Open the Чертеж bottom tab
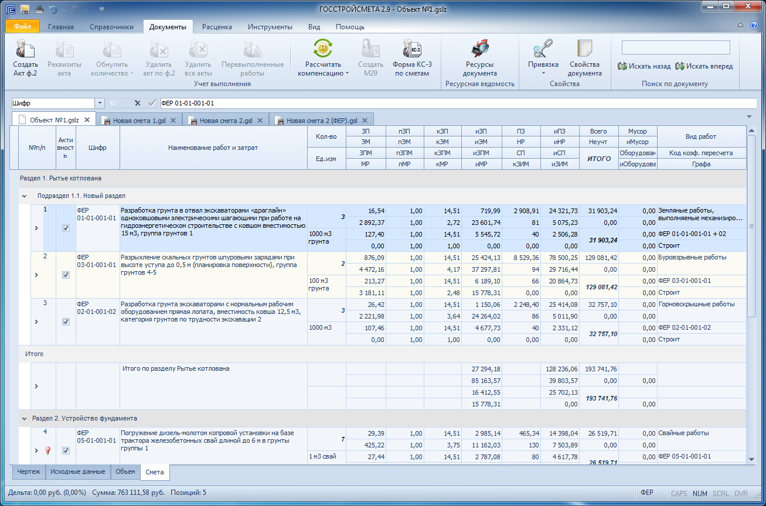766x506 pixels. click(x=29, y=471)
